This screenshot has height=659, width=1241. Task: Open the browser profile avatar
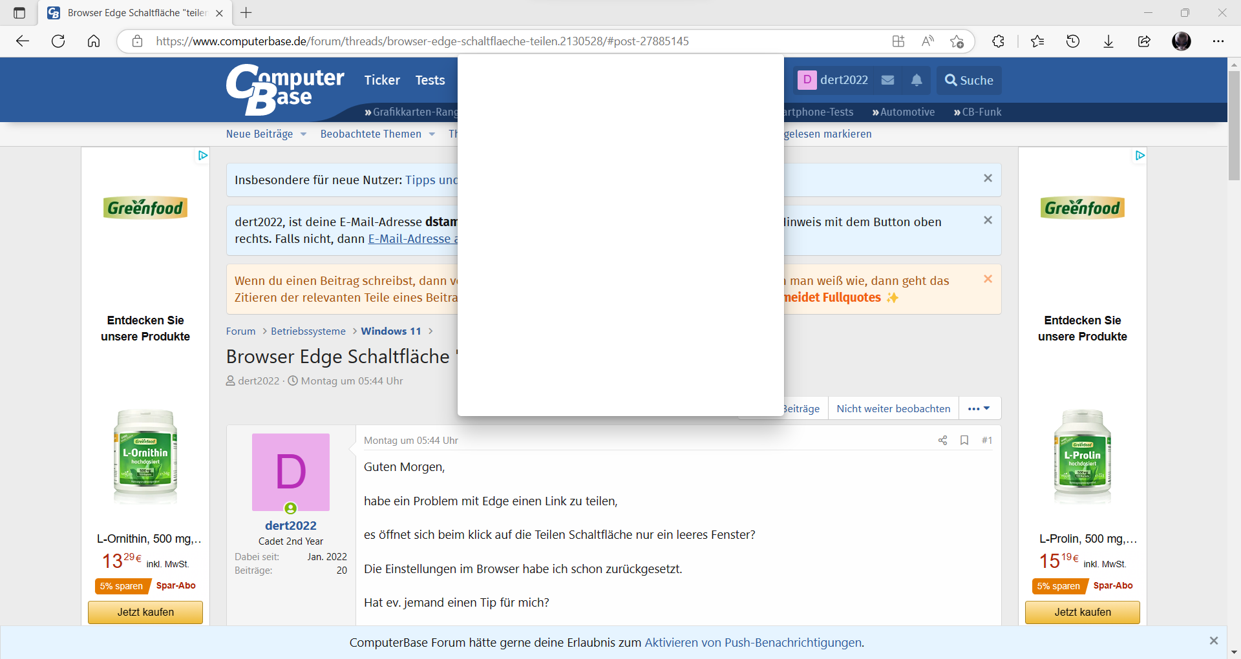click(1182, 41)
